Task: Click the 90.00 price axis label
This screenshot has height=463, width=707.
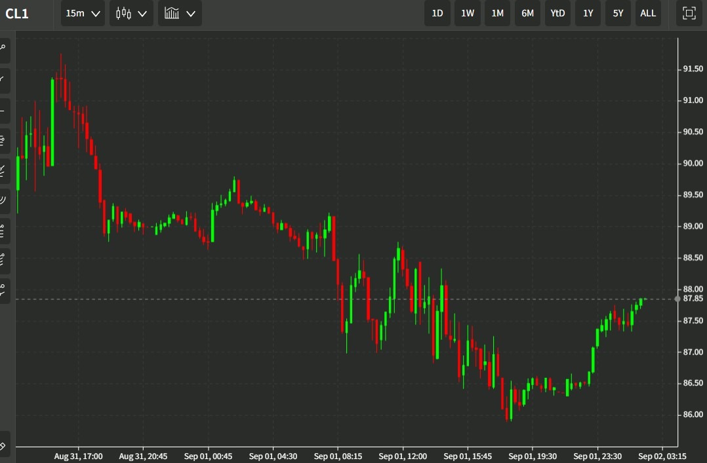Action: [693, 164]
